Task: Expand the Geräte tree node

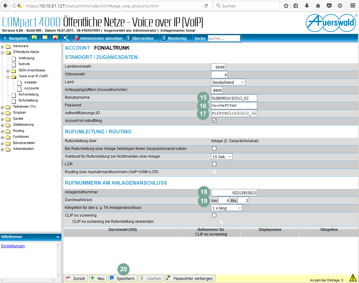Action: tap(2, 119)
